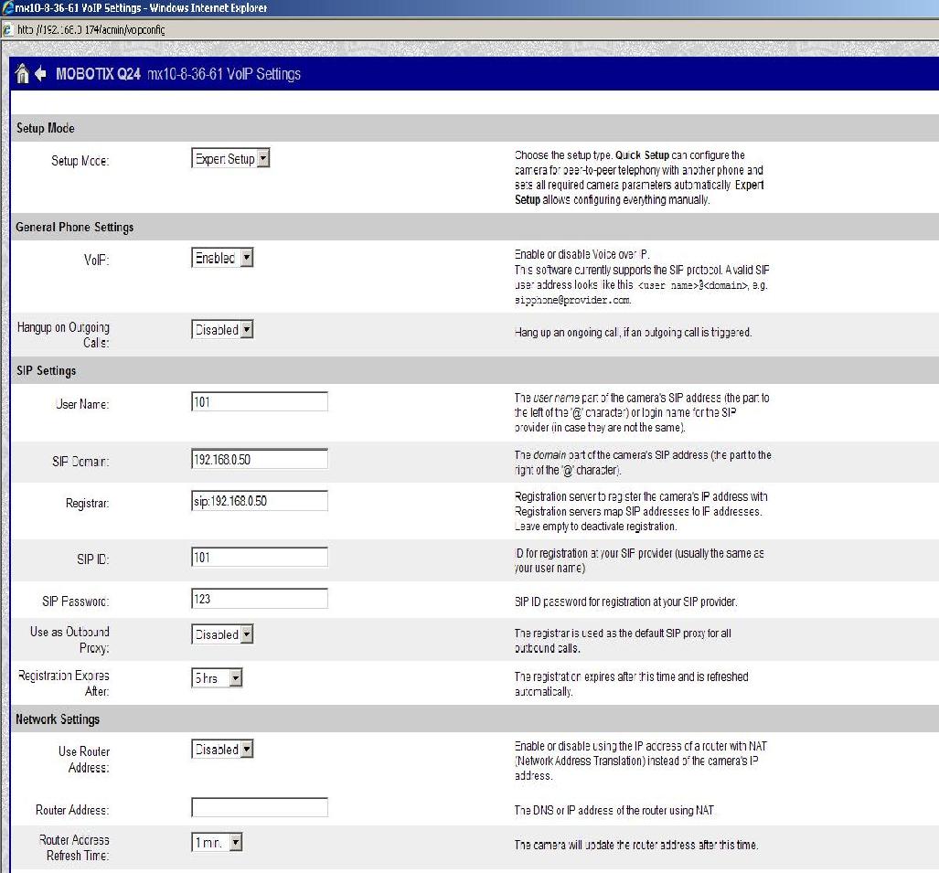Click the User Name input field
Screen dimensions: 939x873
coord(260,402)
